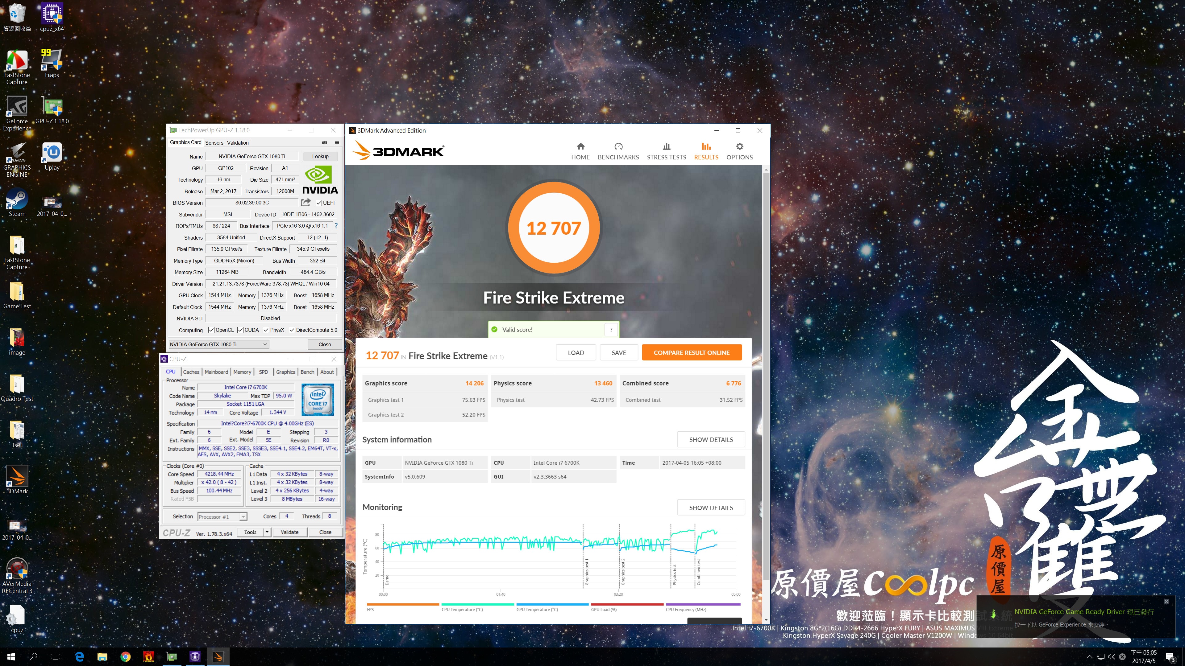Image resolution: width=1185 pixels, height=666 pixels.
Task: Click the Physics test marker in the chart
Action: click(x=671, y=556)
